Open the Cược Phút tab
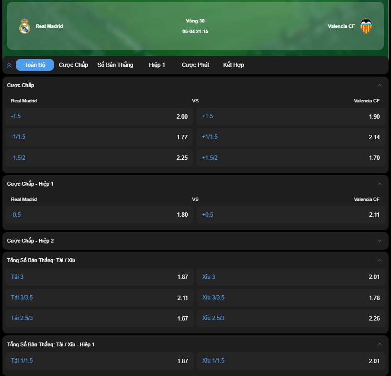391x376 pixels. 195,65
